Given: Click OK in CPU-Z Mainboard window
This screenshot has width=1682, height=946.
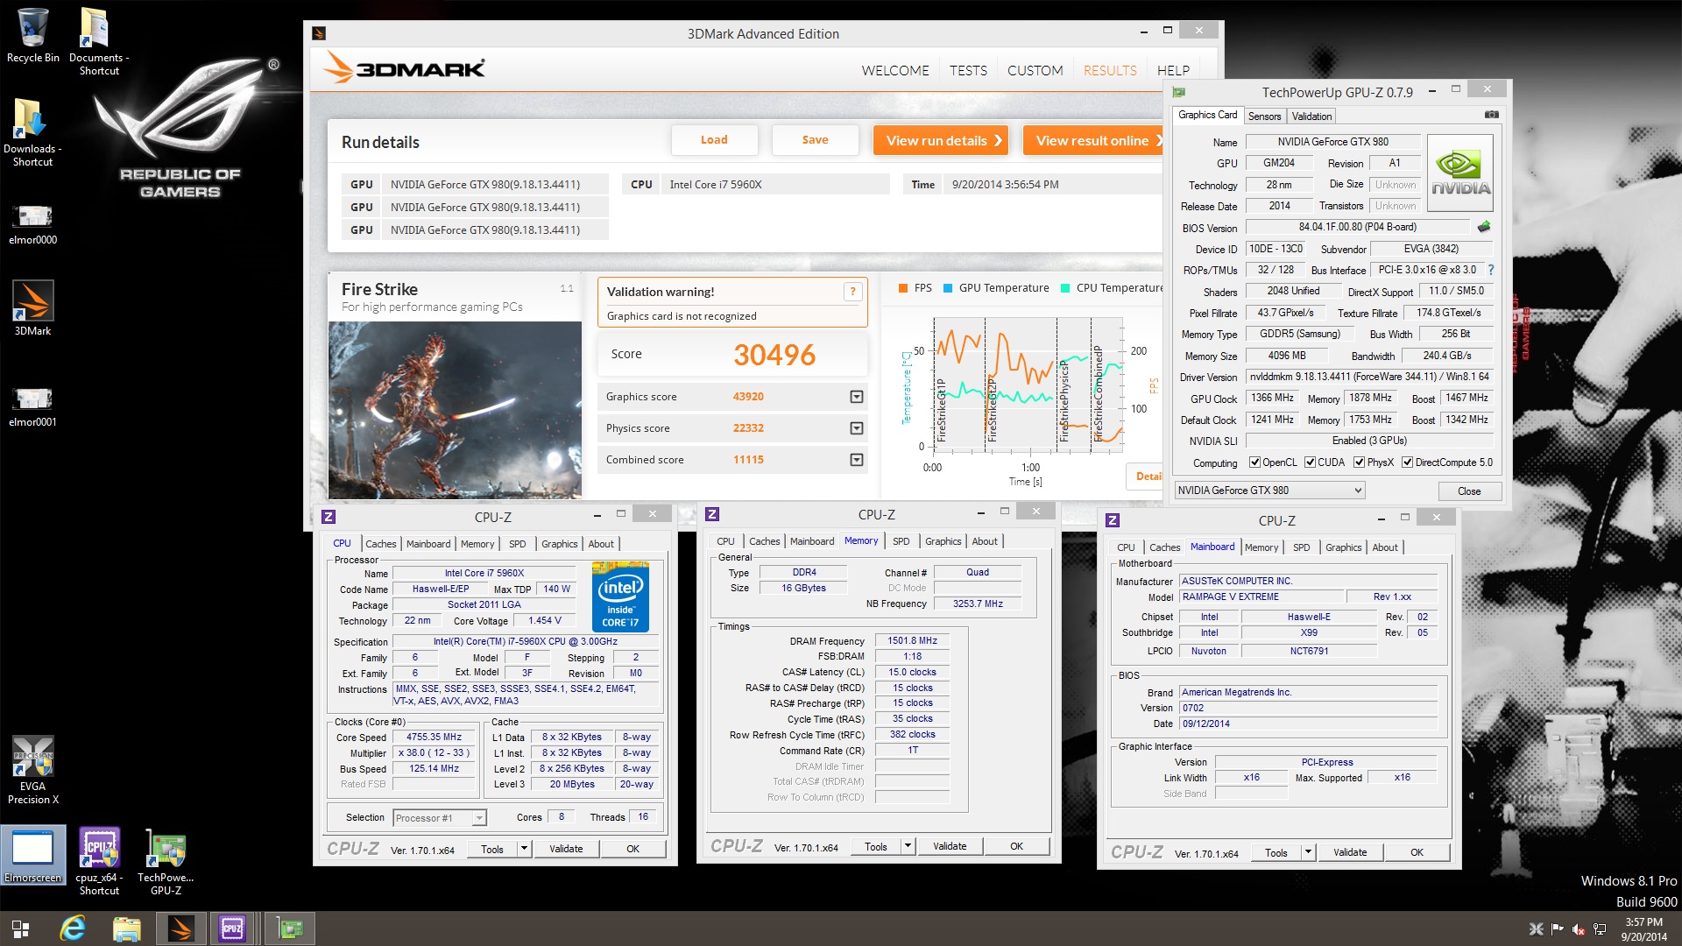Looking at the screenshot, I should tap(1417, 852).
